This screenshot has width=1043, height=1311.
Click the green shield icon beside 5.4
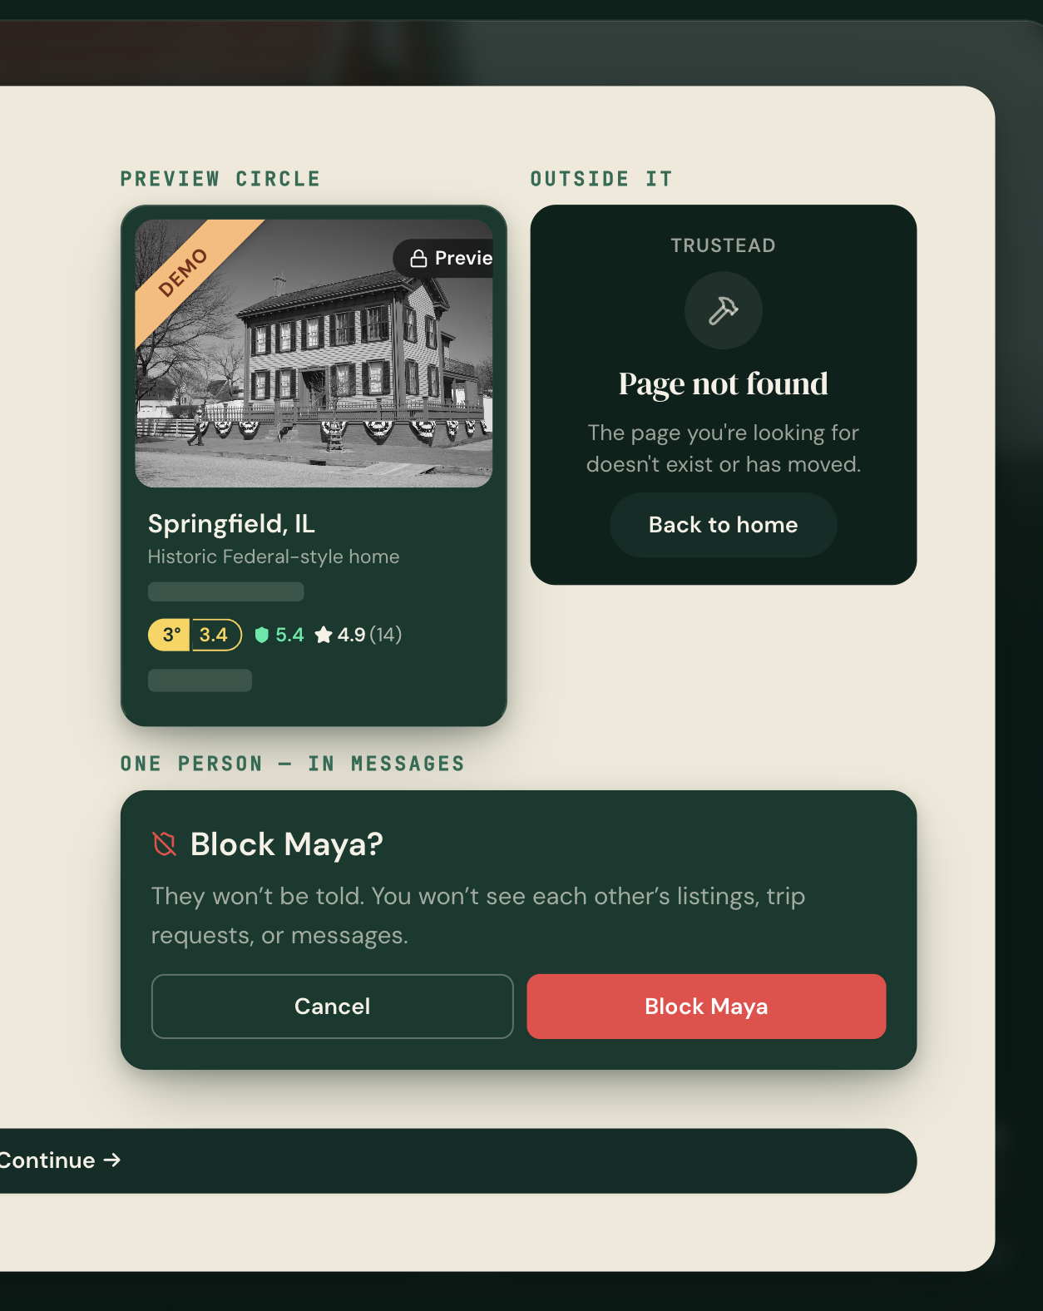[261, 635]
